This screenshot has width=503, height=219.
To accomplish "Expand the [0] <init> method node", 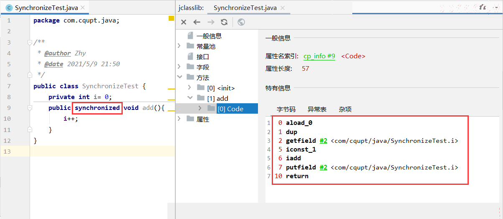I will pyautogui.click(x=190, y=88).
